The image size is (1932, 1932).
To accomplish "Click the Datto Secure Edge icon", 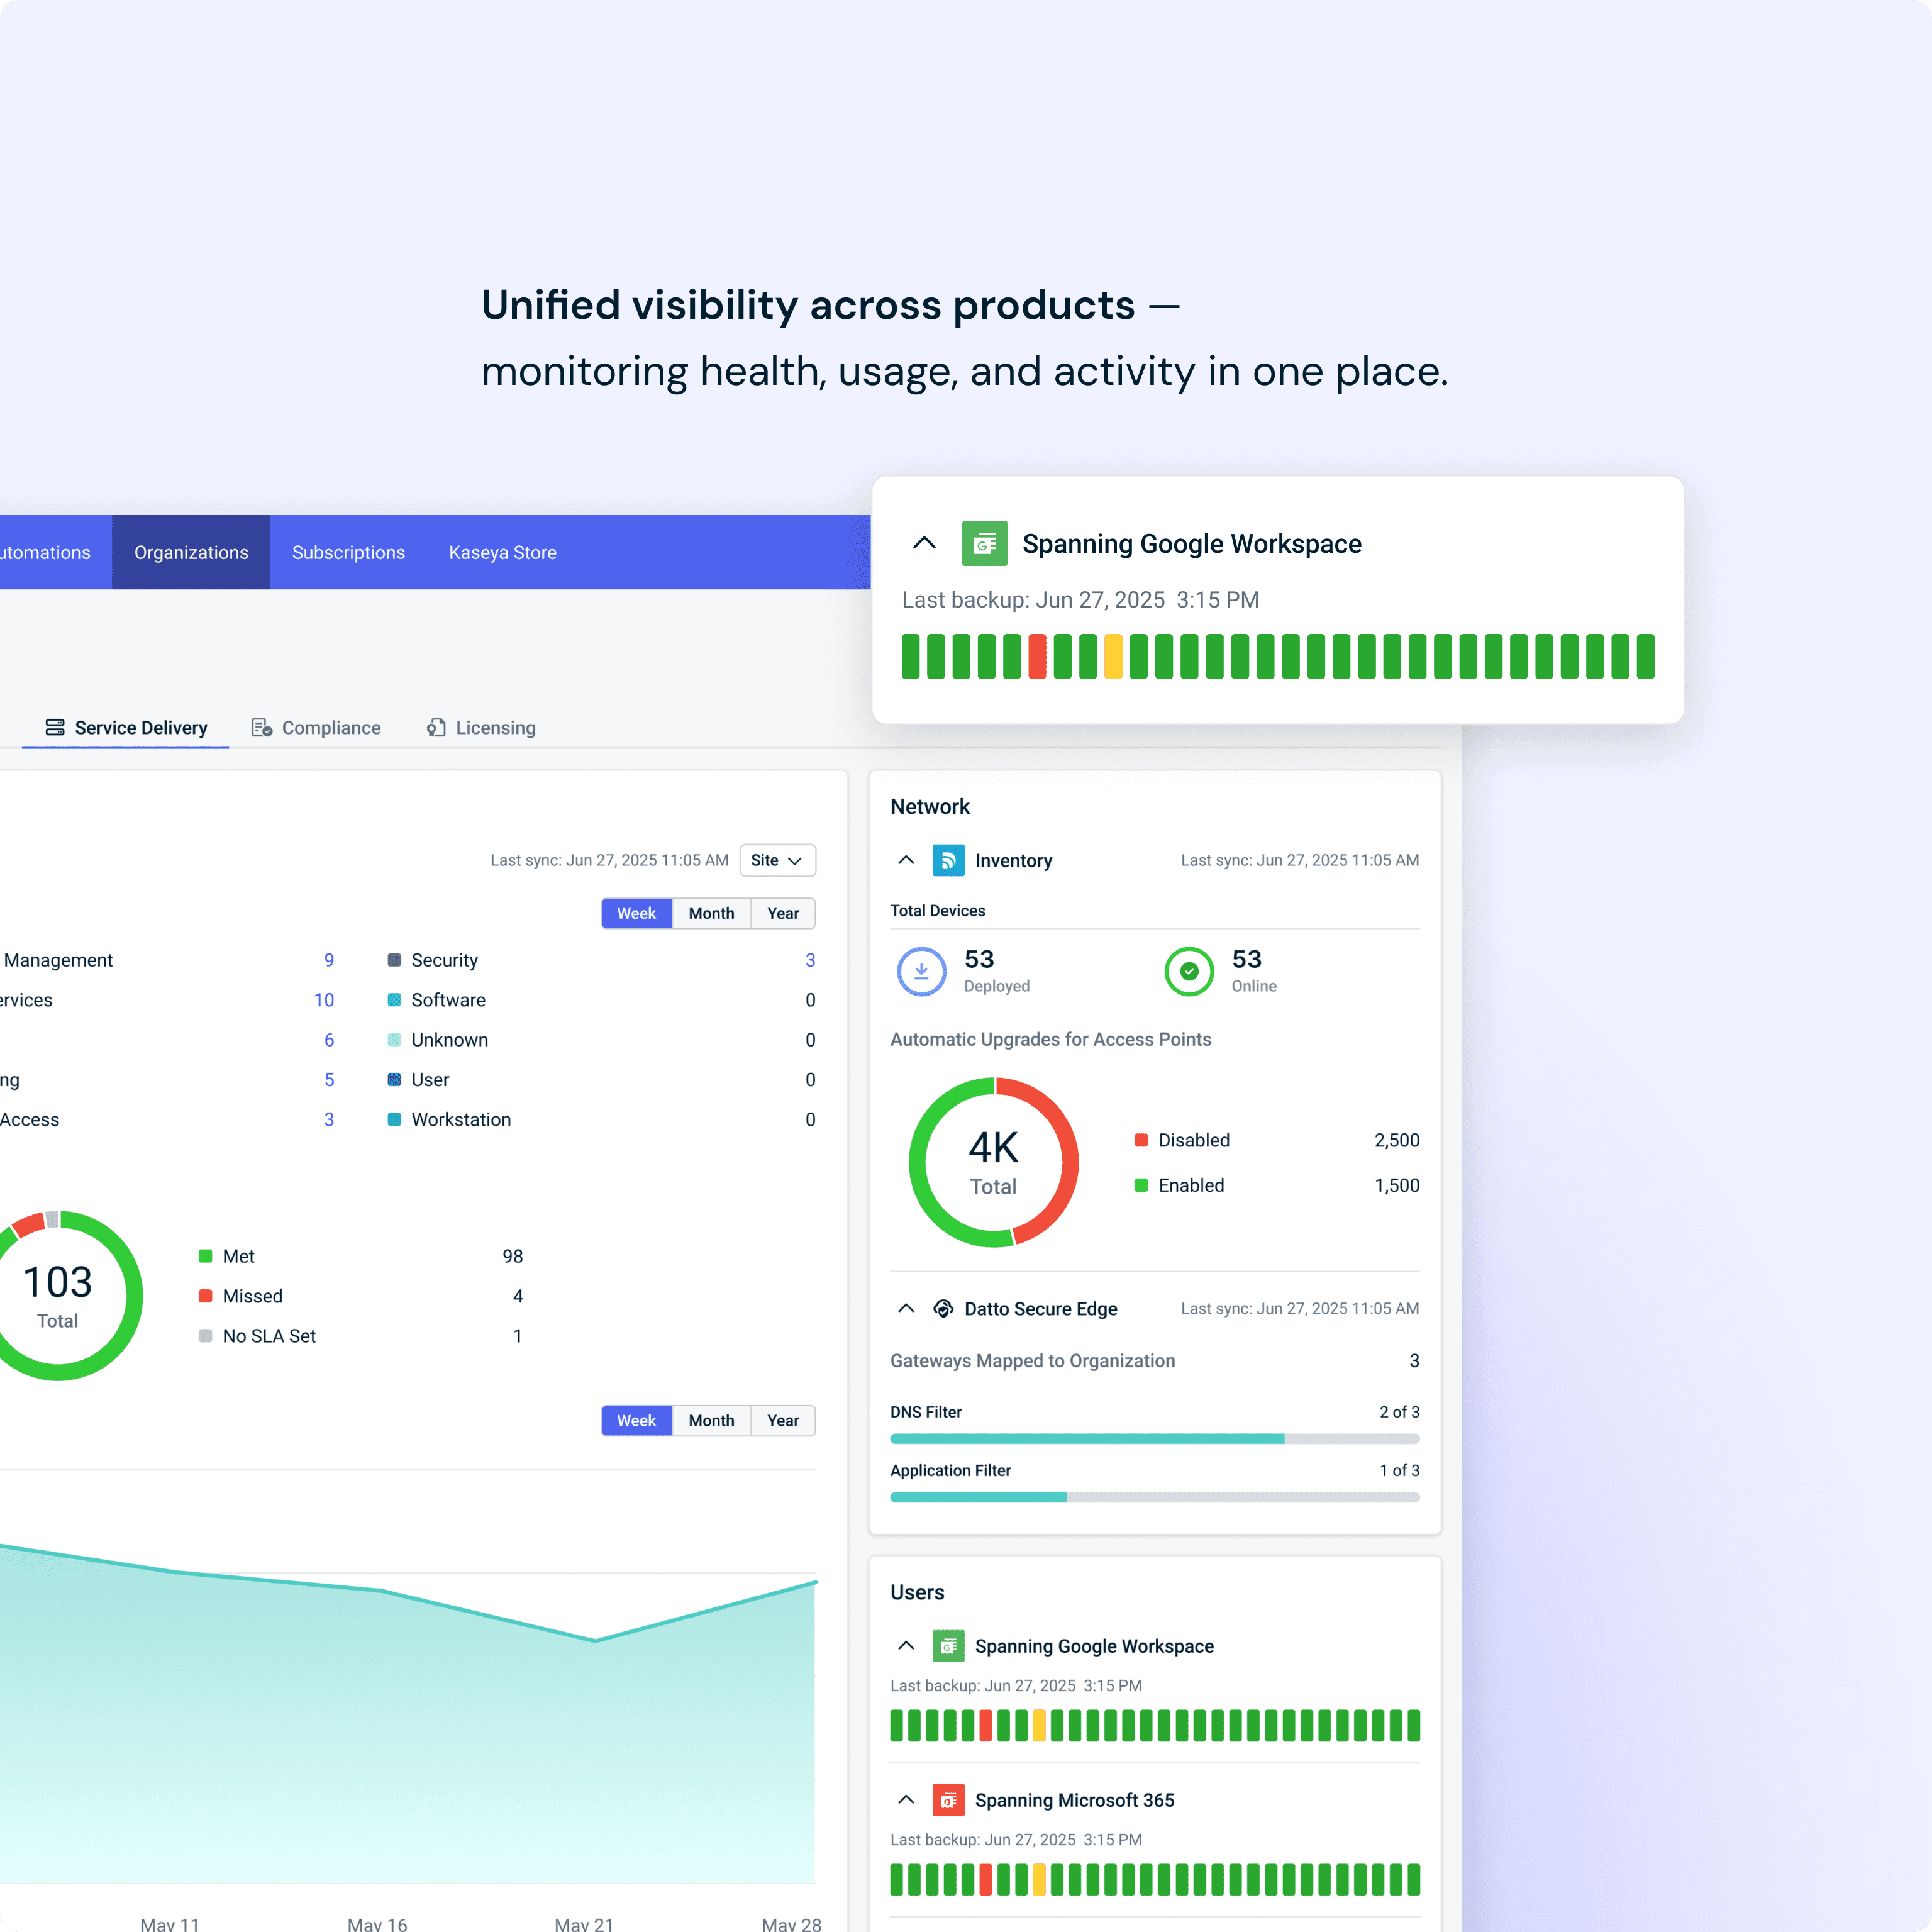I will point(943,1309).
